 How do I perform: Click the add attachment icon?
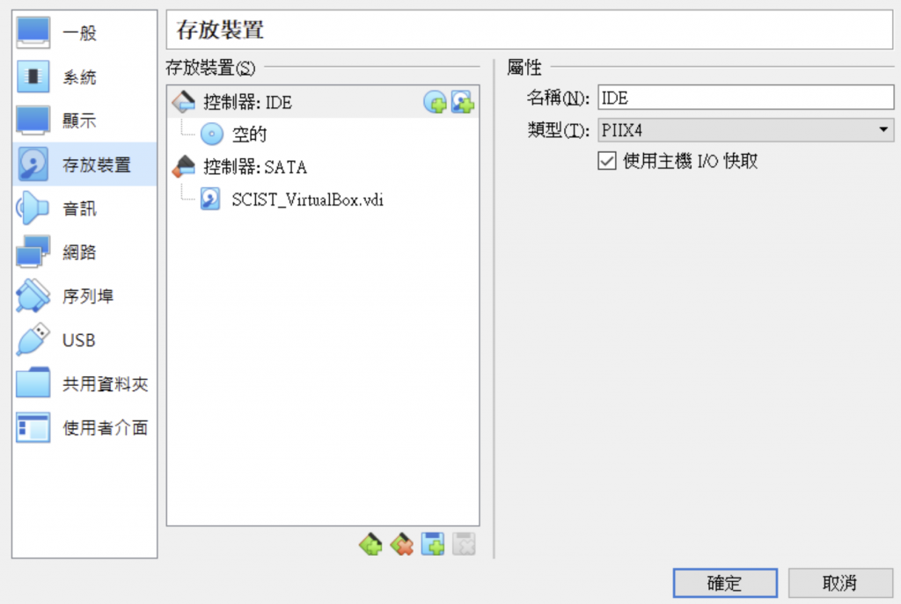tap(433, 543)
